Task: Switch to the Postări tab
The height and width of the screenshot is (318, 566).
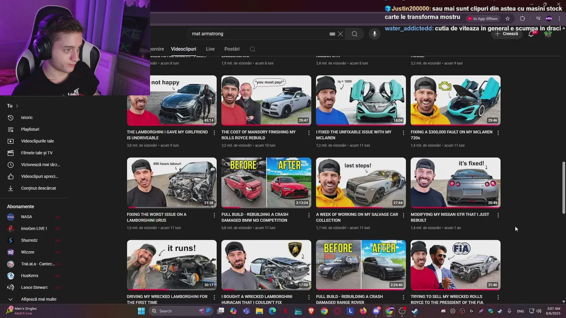Action: [x=232, y=49]
